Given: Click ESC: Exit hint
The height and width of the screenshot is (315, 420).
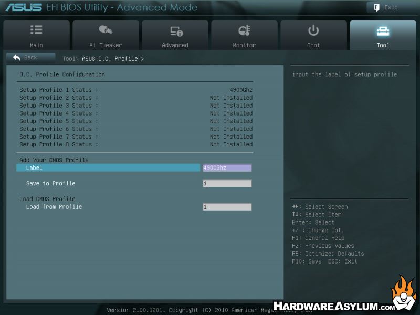Looking at the screenshot, I should (x=343, y=261).
